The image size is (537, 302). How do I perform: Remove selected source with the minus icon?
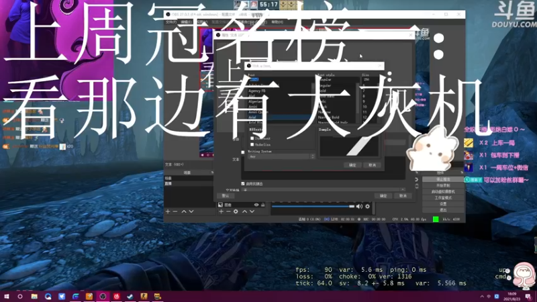pyautogui.click(x=228, y=211)
